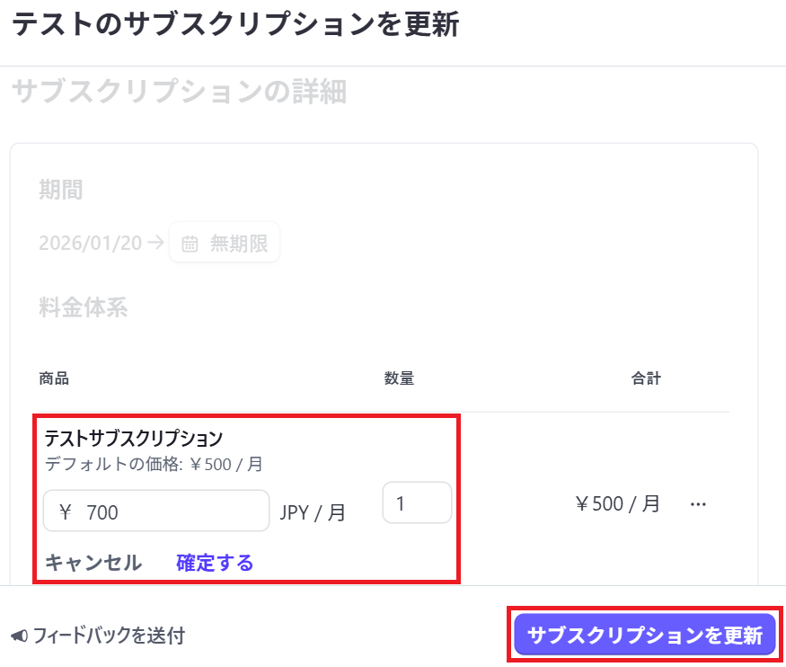786x667 pixels.
Task: Click the arrow after start date 2026/01/20
Action: coord(155,243)
